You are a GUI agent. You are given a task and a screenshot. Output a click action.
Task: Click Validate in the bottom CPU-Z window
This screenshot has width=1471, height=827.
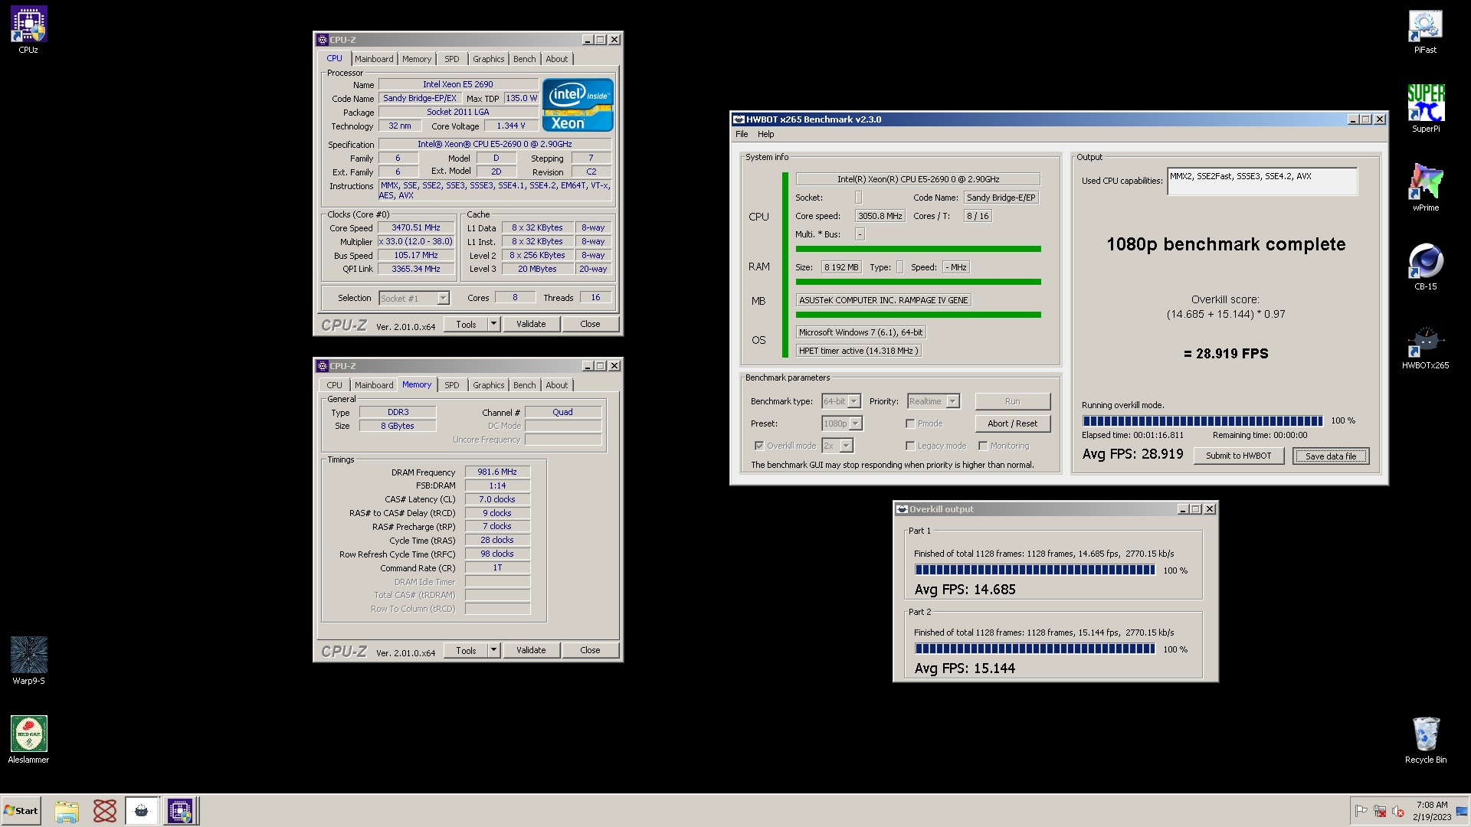tap(531, 651)
